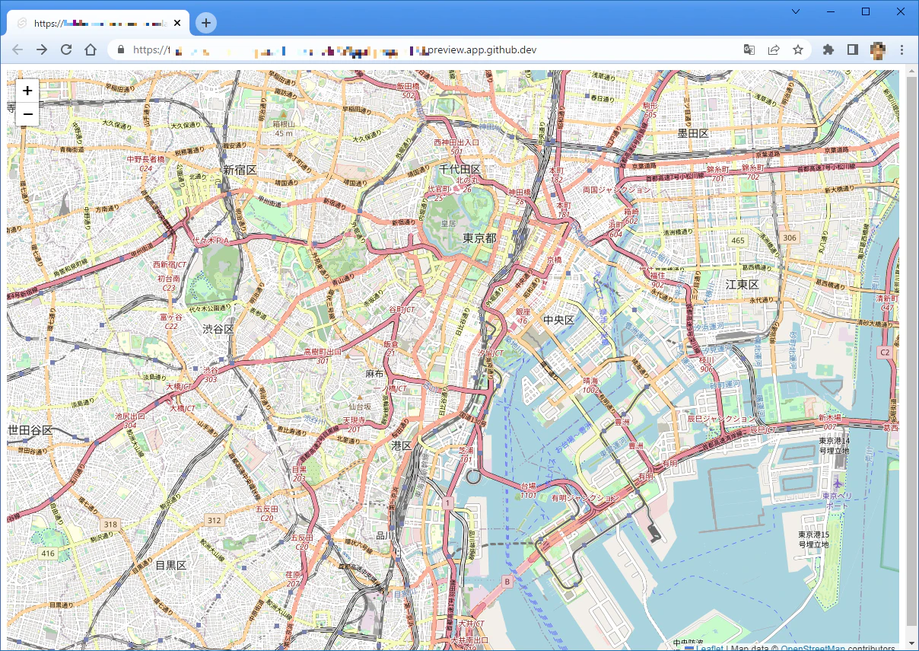Viewport: 919px width, 651px height.
Task: Reload the current page
Action: pyautogui.click(x=66, y=49)
